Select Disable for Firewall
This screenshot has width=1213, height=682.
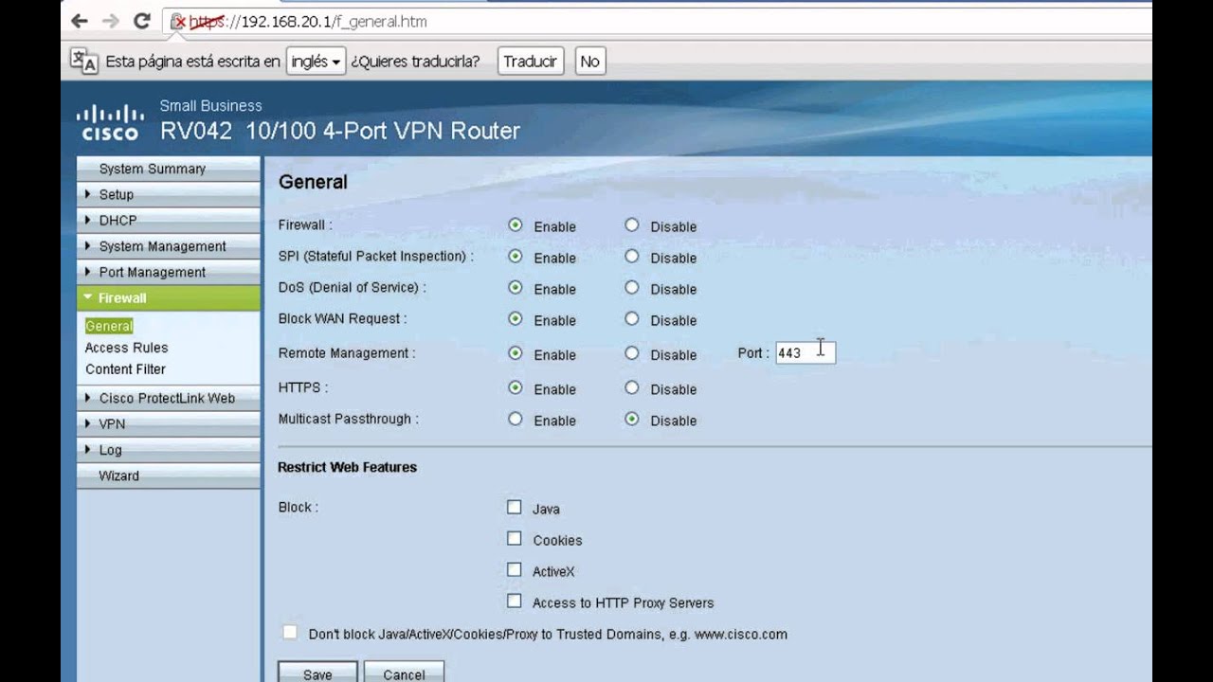(632, 225)
